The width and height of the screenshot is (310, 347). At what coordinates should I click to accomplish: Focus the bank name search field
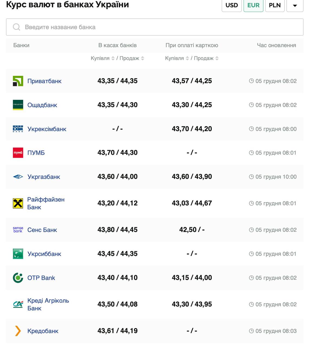point(155,27)
